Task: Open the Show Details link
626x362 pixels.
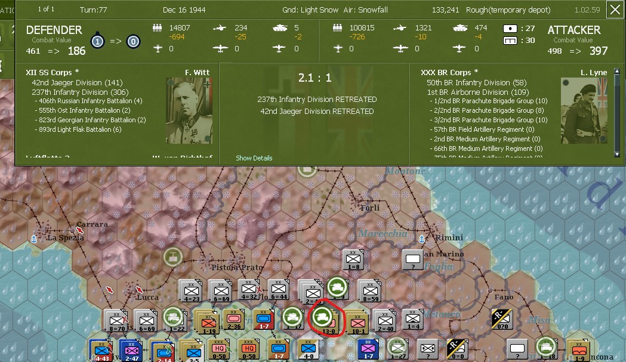Action: [254, 158]
